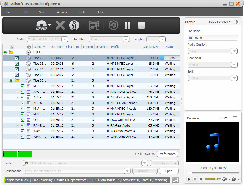Open a DVD using the DVD toolbar icon
The height and width of the screenshot is (185, 244).
[41, 25]
